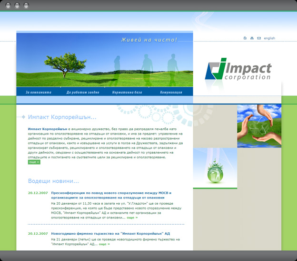Click the home icon near english link
The image size is (297, 261).
tap(245, 38)
